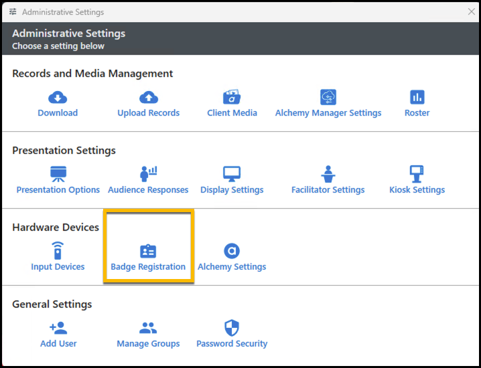This screenshot has height=368, width=481.
Task: Click the Display Settings monitor icon
Action: click(232, 174)
